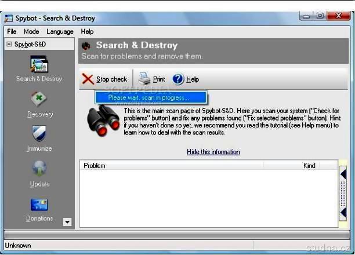Close the Spybot window

[339, 16]
